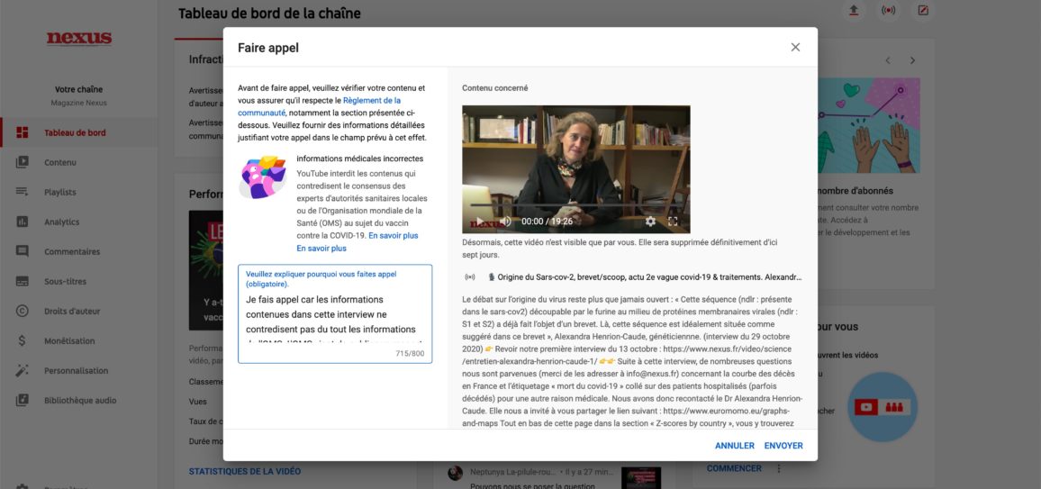
Task: Open Personnalisation in the sidebar
Action: [x=78, y=371]
